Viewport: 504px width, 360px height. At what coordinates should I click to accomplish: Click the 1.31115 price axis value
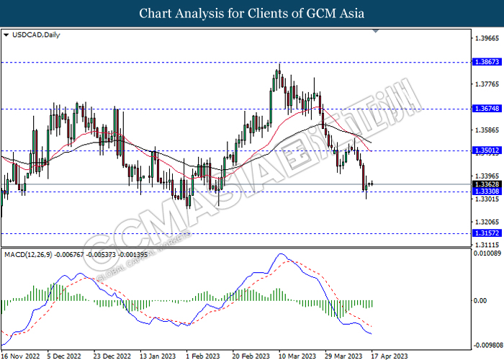pyautogui.click(x=487, y=245)
